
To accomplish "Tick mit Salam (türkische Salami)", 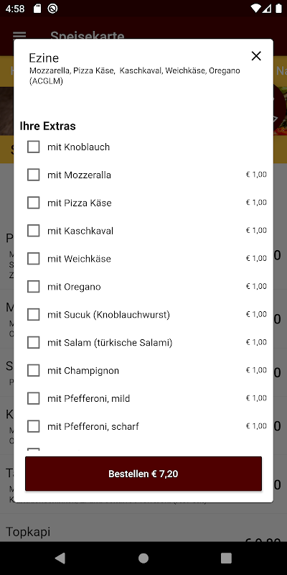I will click(33, 343).
